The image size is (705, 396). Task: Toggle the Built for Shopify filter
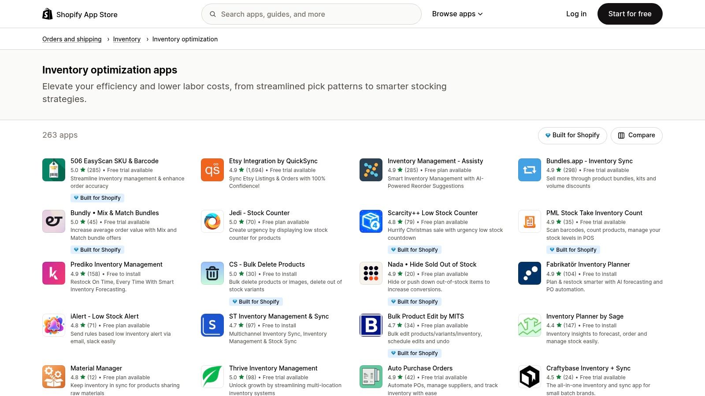(572, 135)
